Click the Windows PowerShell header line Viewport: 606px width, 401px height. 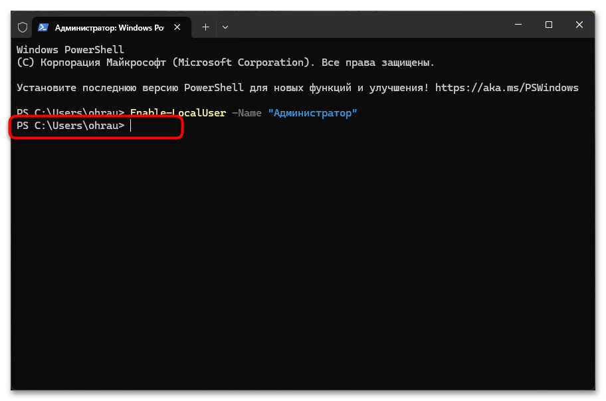pos(70,50)
